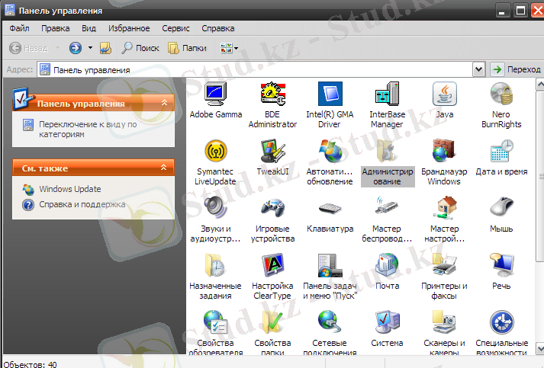
Task: Select the Nero BurnRights icon
Action: 501,95
